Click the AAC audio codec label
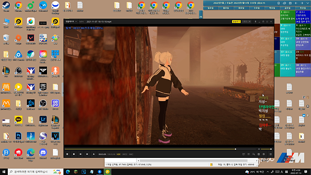The height and width of the screenshot is (175, 311). 131,154
